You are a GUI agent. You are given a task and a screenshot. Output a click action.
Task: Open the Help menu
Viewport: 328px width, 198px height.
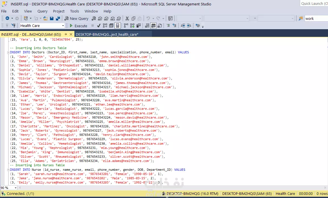107,11
